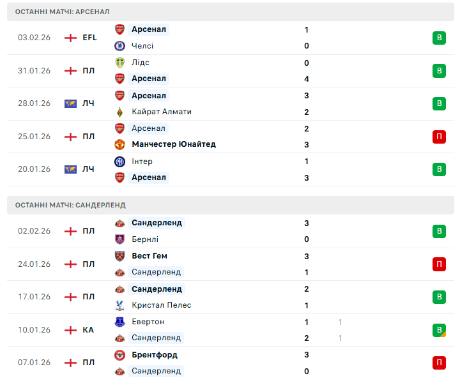Click green win badge for Arsenal–Chelsea match
The height and width of the screenshot is (383, 460).
(439, 38)
